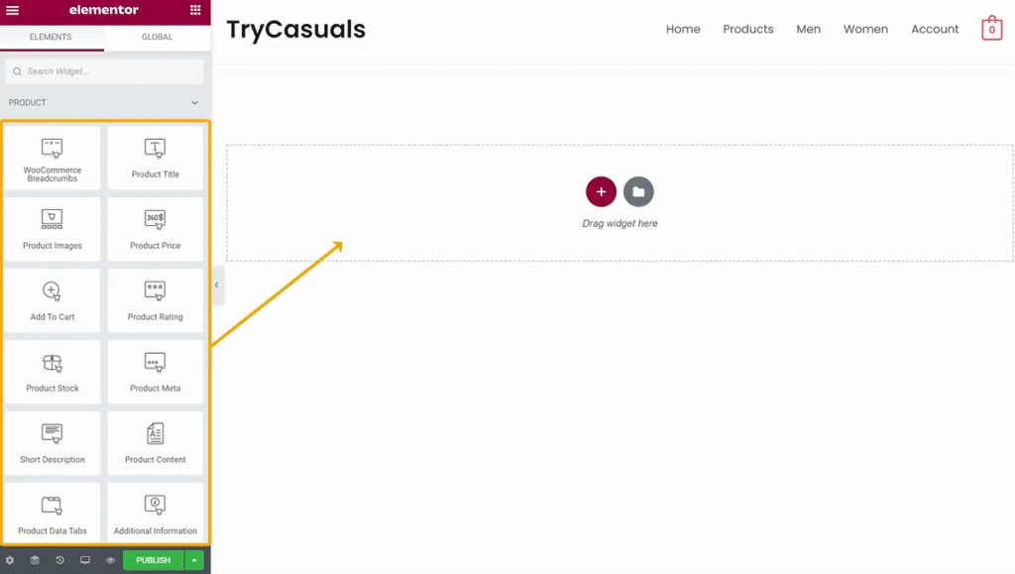Click the green PUBLISH button

(x=154, y=560)
